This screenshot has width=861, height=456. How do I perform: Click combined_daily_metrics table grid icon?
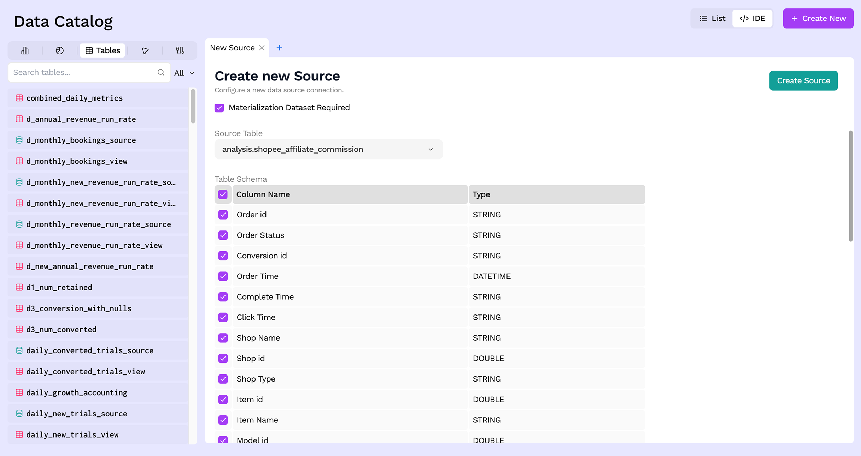pos(19,98)
